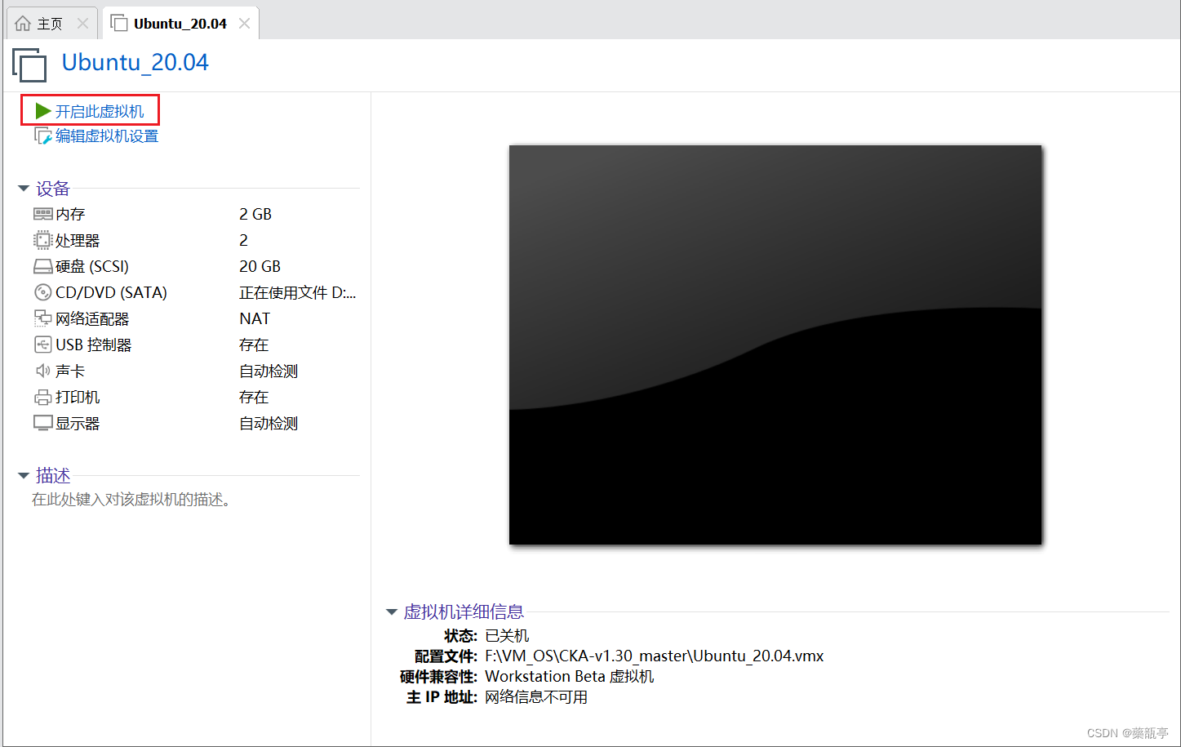The image size is (1181, 747).
Task: Click the 处理器 (Processor) device icon
Action: coord(42,239)
